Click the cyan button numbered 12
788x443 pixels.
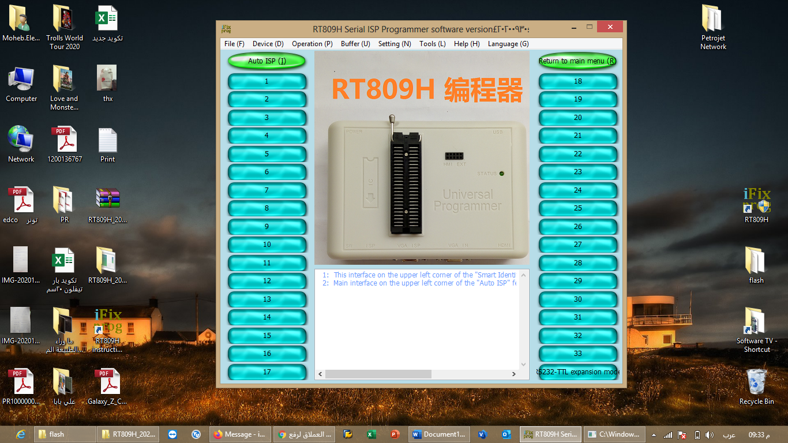point(267,281)
